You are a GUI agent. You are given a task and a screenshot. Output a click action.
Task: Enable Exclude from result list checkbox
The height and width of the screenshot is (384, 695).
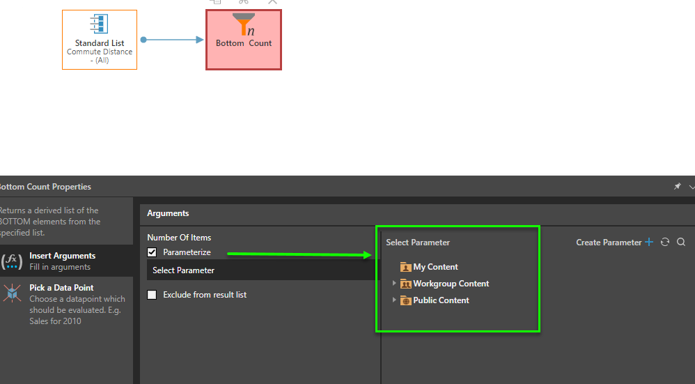(152, 295)
